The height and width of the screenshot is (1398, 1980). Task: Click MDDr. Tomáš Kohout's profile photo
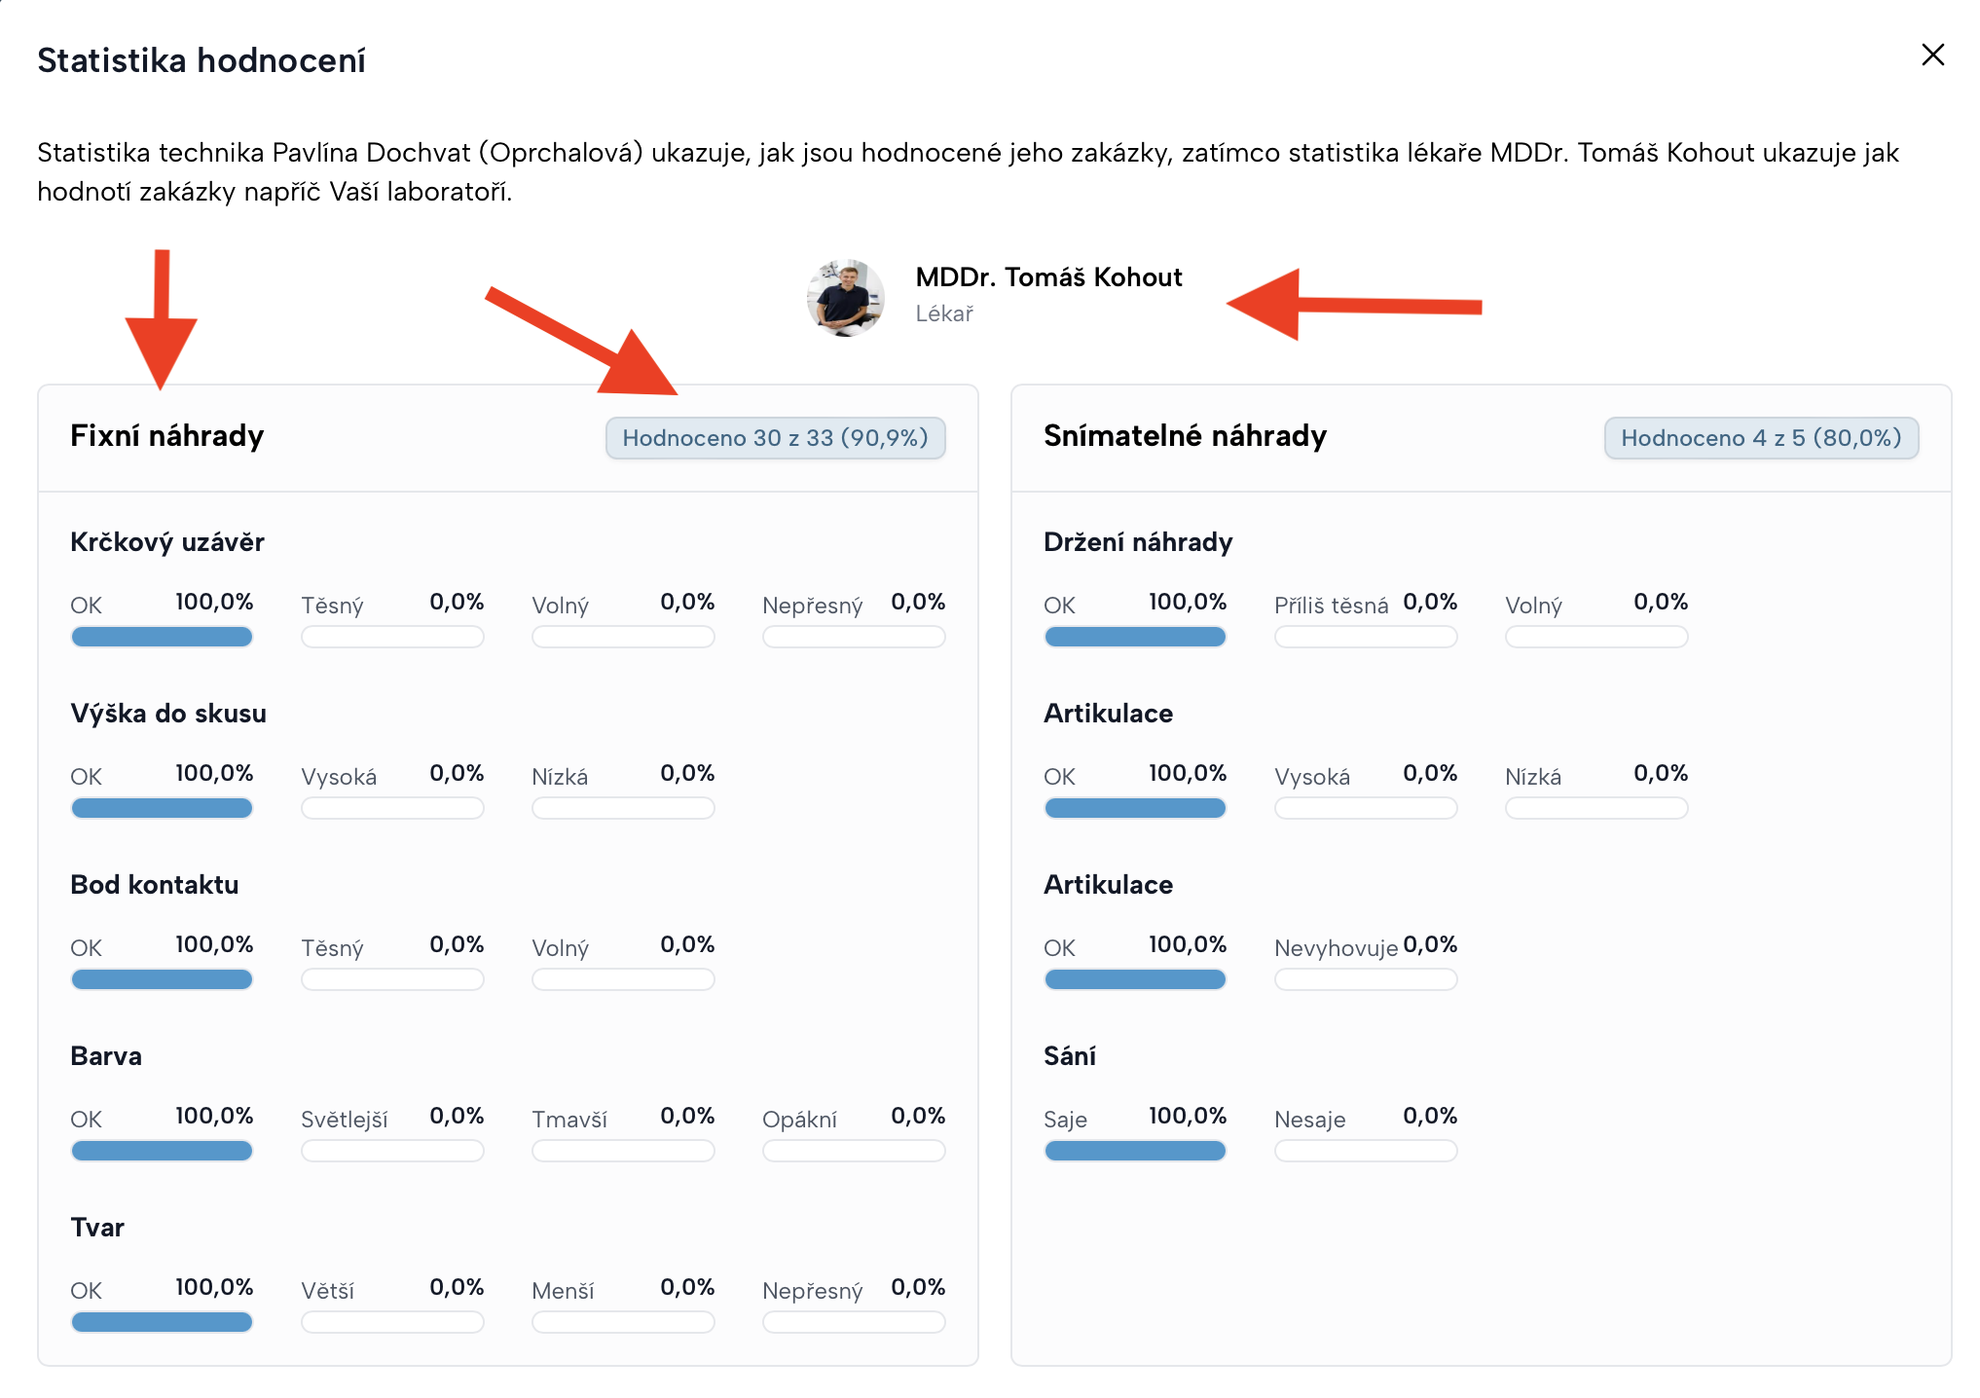[845, 297]
